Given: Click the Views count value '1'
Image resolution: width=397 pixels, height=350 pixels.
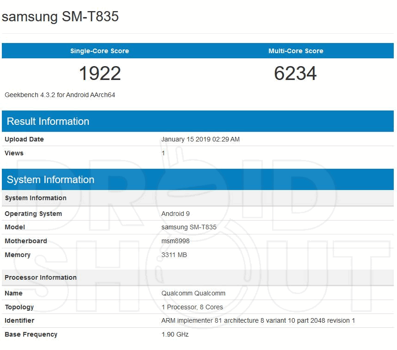Looking at the screenshot, I should [163, 153].
